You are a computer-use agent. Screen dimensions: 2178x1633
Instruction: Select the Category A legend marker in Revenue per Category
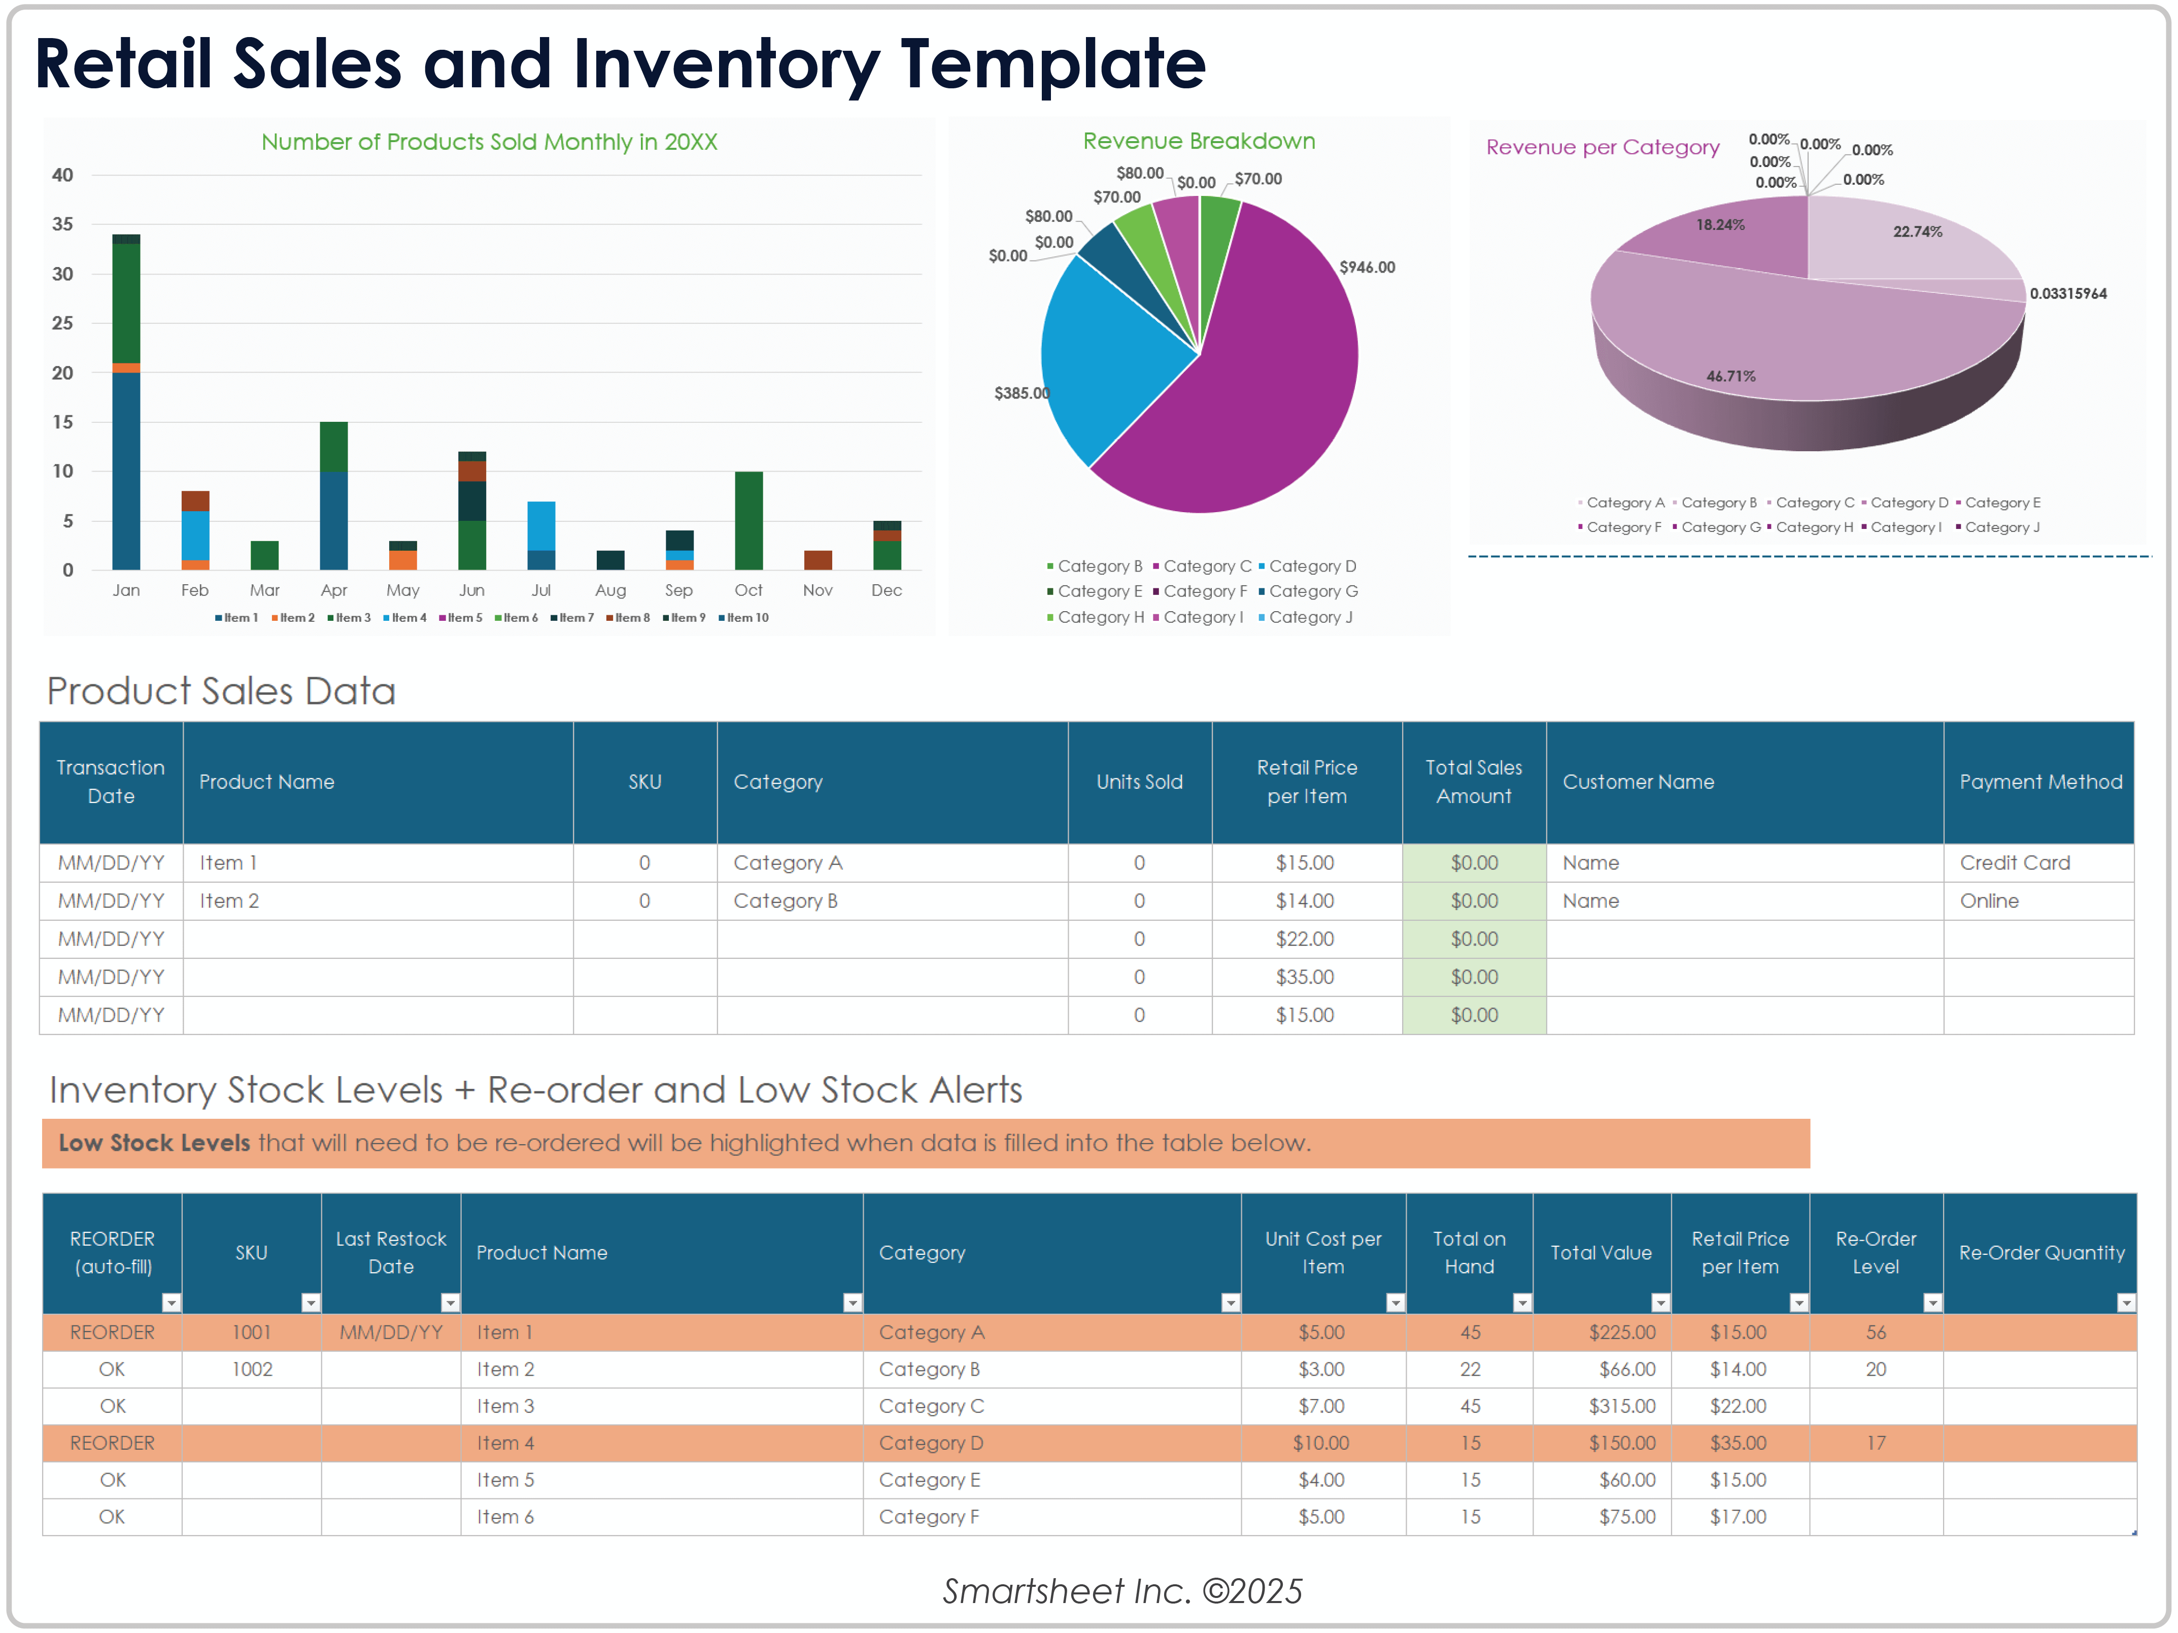coord(1581,503)
